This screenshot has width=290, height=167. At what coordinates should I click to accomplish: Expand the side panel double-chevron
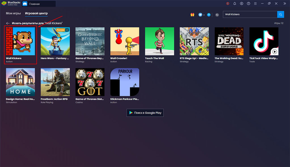pyautogui.click(x=285, y=3)
